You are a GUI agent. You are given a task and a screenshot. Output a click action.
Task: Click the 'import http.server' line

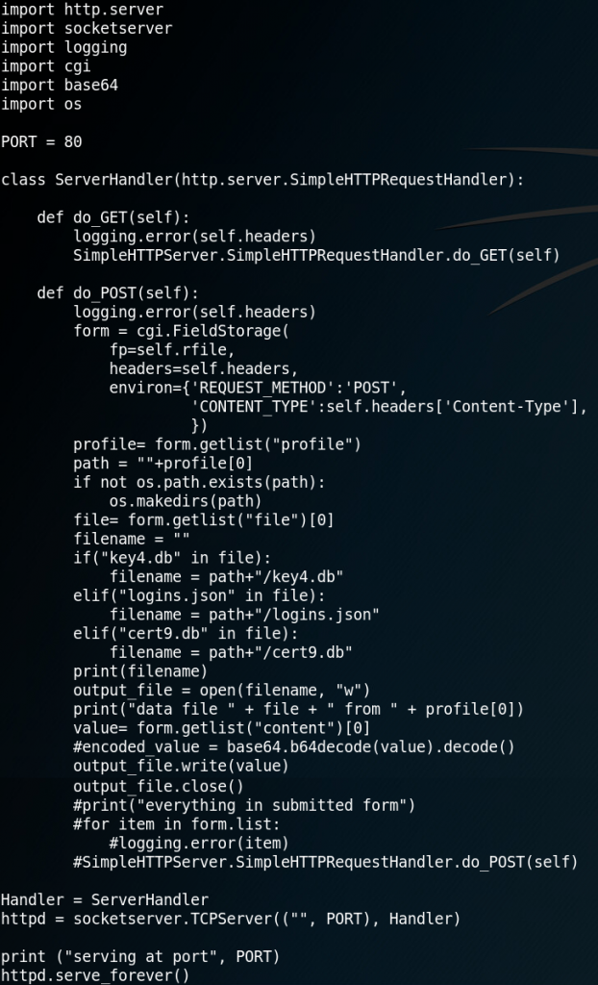[x=82, y=10]
